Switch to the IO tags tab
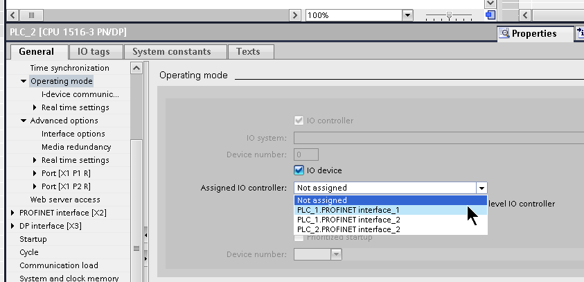Viewport: 584px width, 282px height. pos(94,51)
